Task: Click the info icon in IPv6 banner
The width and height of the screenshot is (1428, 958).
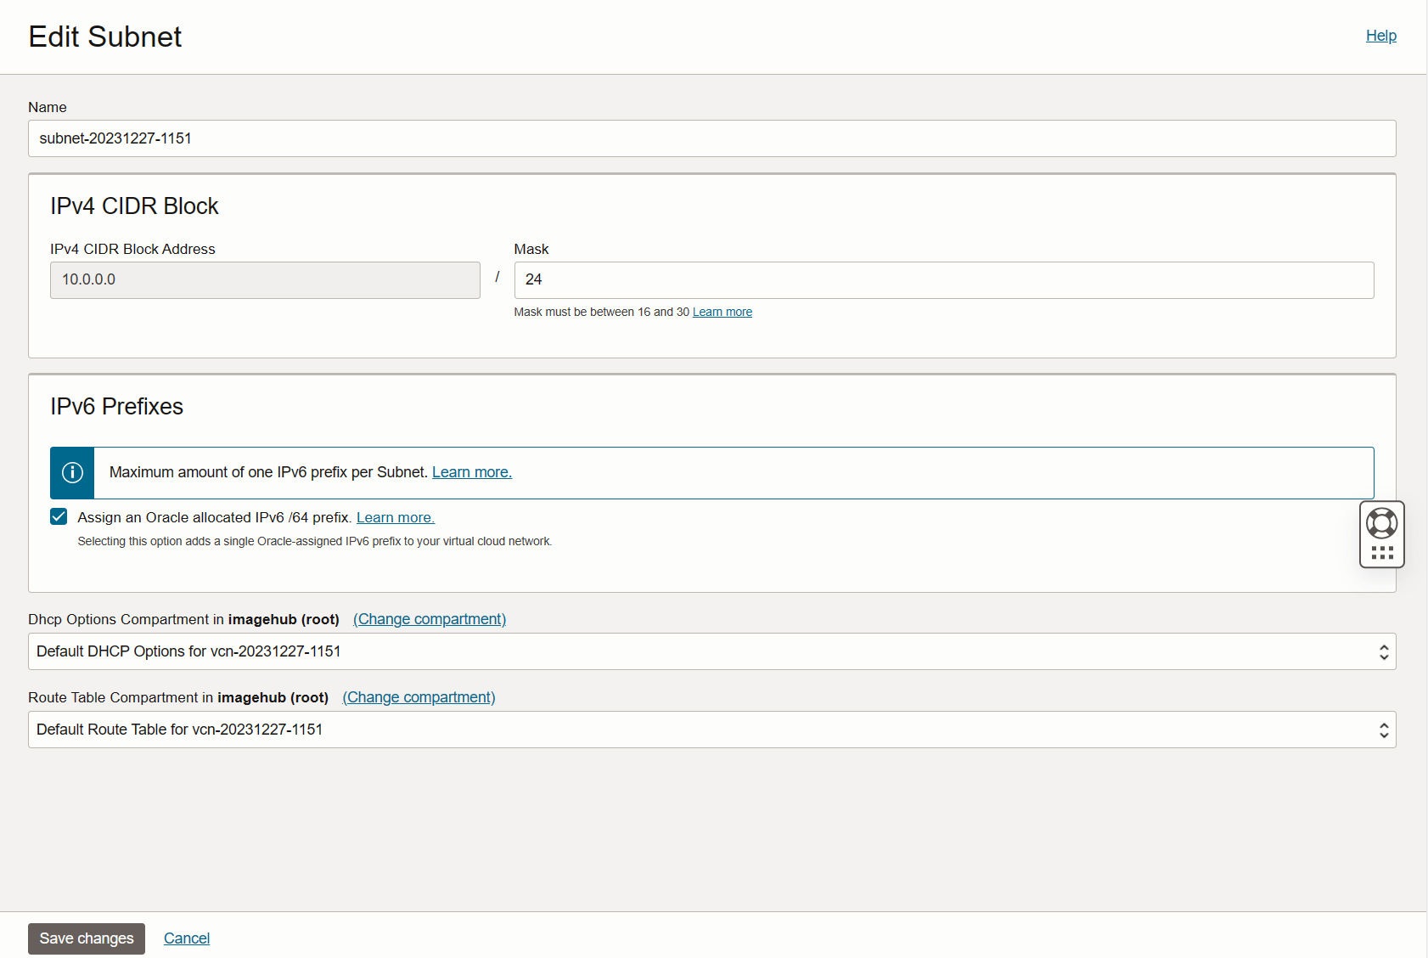Action: (72, 472)
